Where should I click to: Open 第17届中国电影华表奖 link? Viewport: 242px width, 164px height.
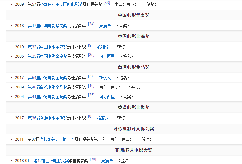point(47,26)
